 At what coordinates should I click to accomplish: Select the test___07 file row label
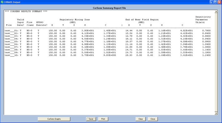coord(12,47)
